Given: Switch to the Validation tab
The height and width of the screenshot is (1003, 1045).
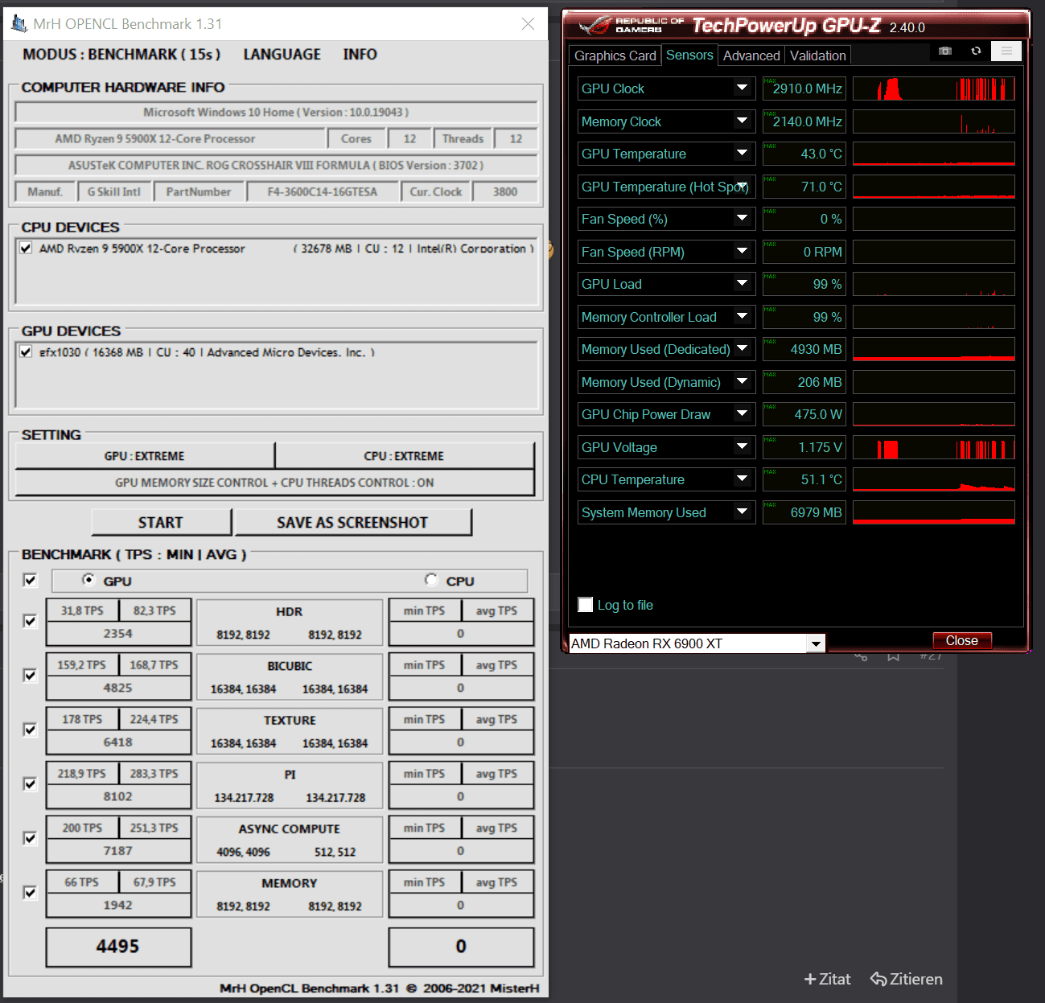Looking at the screenshot, I should tap(817, 55).
